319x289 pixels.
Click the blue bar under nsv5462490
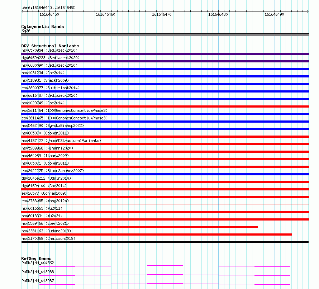(x=165, y=129)
